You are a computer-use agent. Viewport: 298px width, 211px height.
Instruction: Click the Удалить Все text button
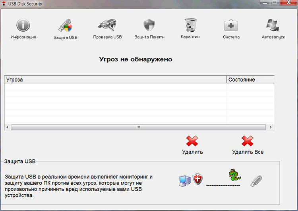(248, 152)
